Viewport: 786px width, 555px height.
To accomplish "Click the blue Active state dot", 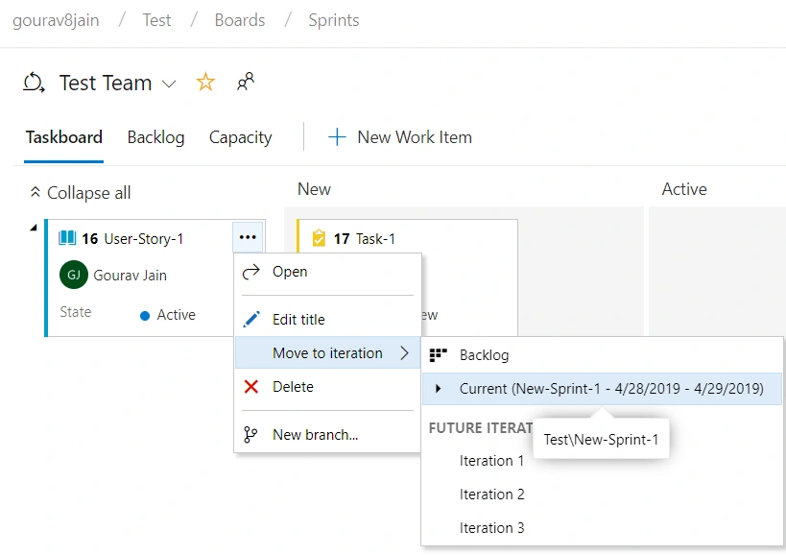I will [145, 315].
